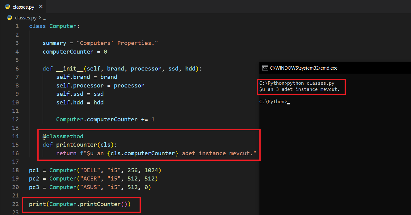Screen dimensions: 411x215
Task: Place cursor on the @classmethod decorator
Action: coord(63,136)
